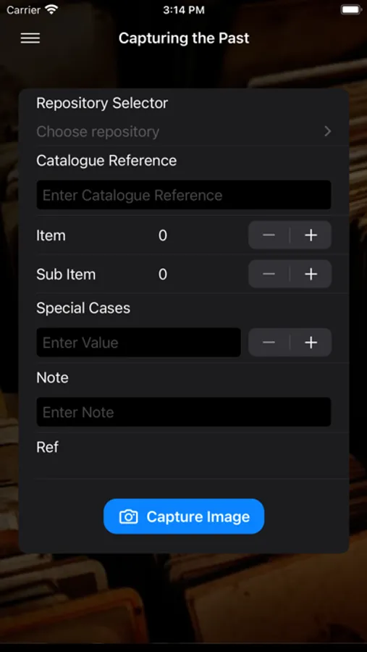Tap the Repository Selector label
This screenshot has width=367, height=652.
102,103
